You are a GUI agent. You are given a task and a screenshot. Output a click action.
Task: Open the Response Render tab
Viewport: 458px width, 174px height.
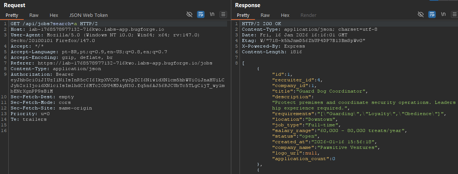pos(308,15)
